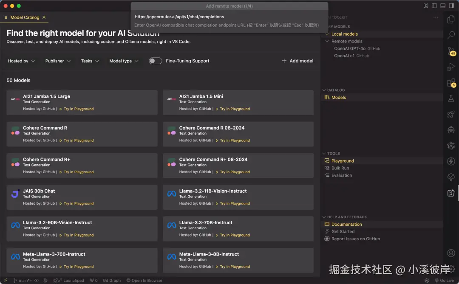459x284 pixels.
Task: Toggle the bottom panel layout icon
Action: click(x=443, y=6)
